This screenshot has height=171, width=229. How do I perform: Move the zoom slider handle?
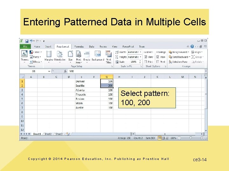191,138
